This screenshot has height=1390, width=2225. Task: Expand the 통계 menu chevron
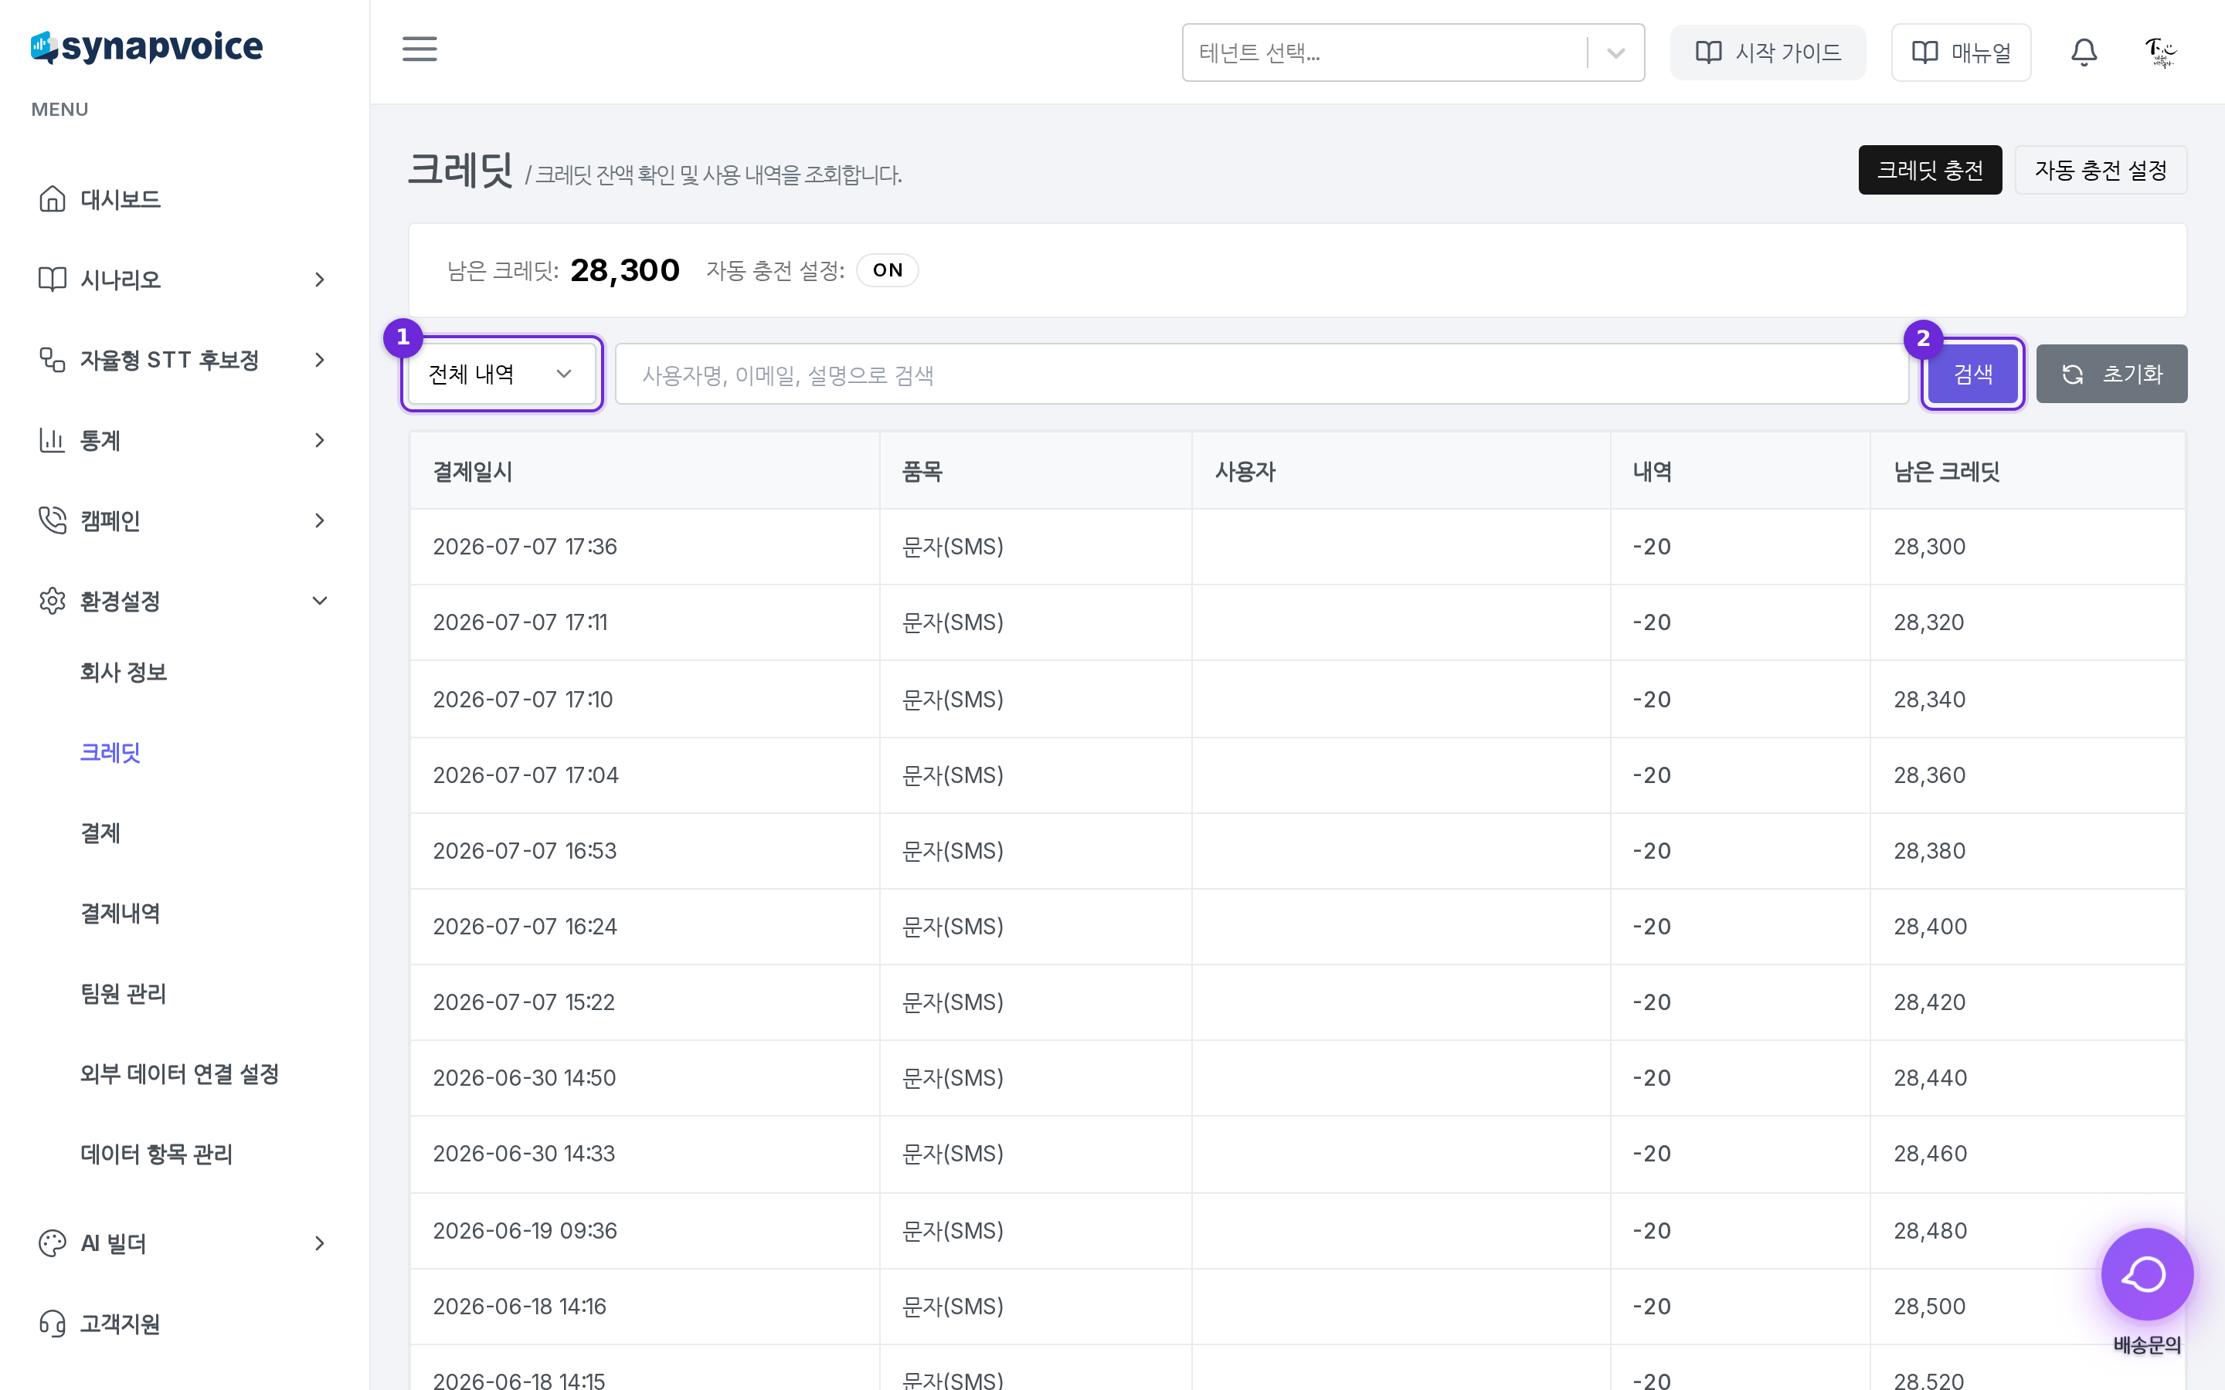pos(320,439)
